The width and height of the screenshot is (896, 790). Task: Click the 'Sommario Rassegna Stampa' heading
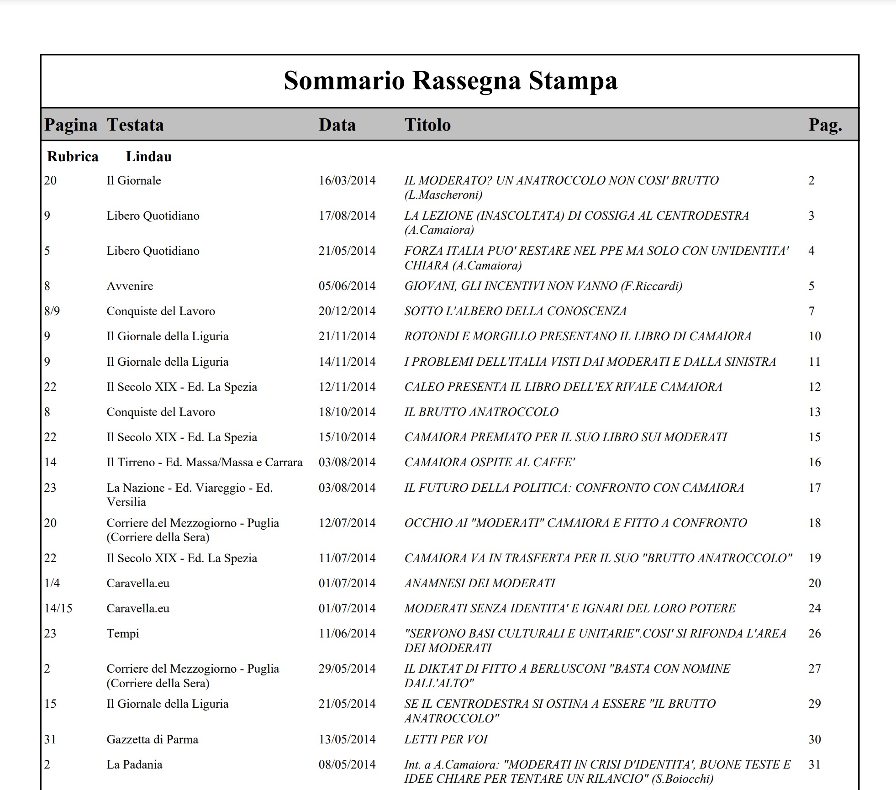click(x=450, y=81)
